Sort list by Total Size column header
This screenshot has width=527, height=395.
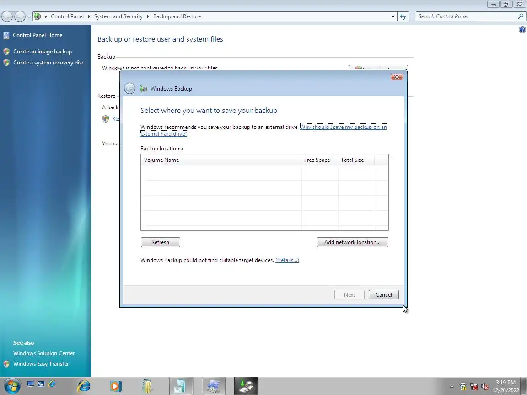click(356, 160)
